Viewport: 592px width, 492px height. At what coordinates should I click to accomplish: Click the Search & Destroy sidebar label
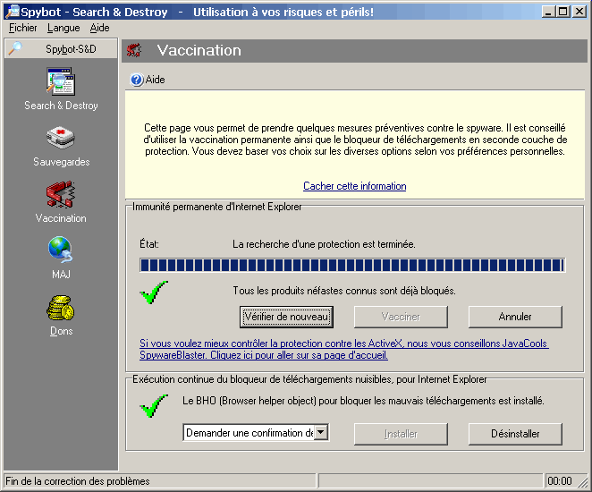click(x=61, y=106)
